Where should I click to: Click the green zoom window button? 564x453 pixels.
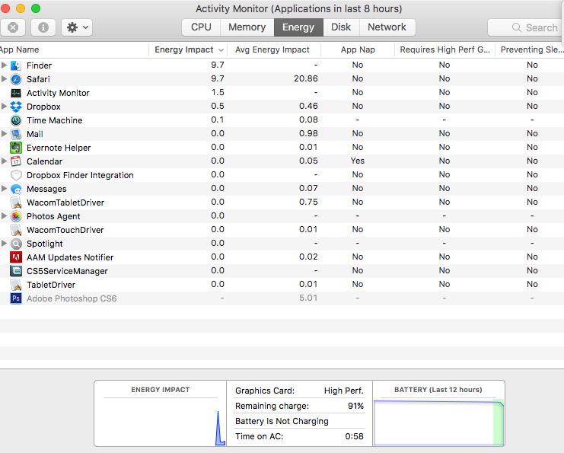pyautogui.click(x=36, y=8)
